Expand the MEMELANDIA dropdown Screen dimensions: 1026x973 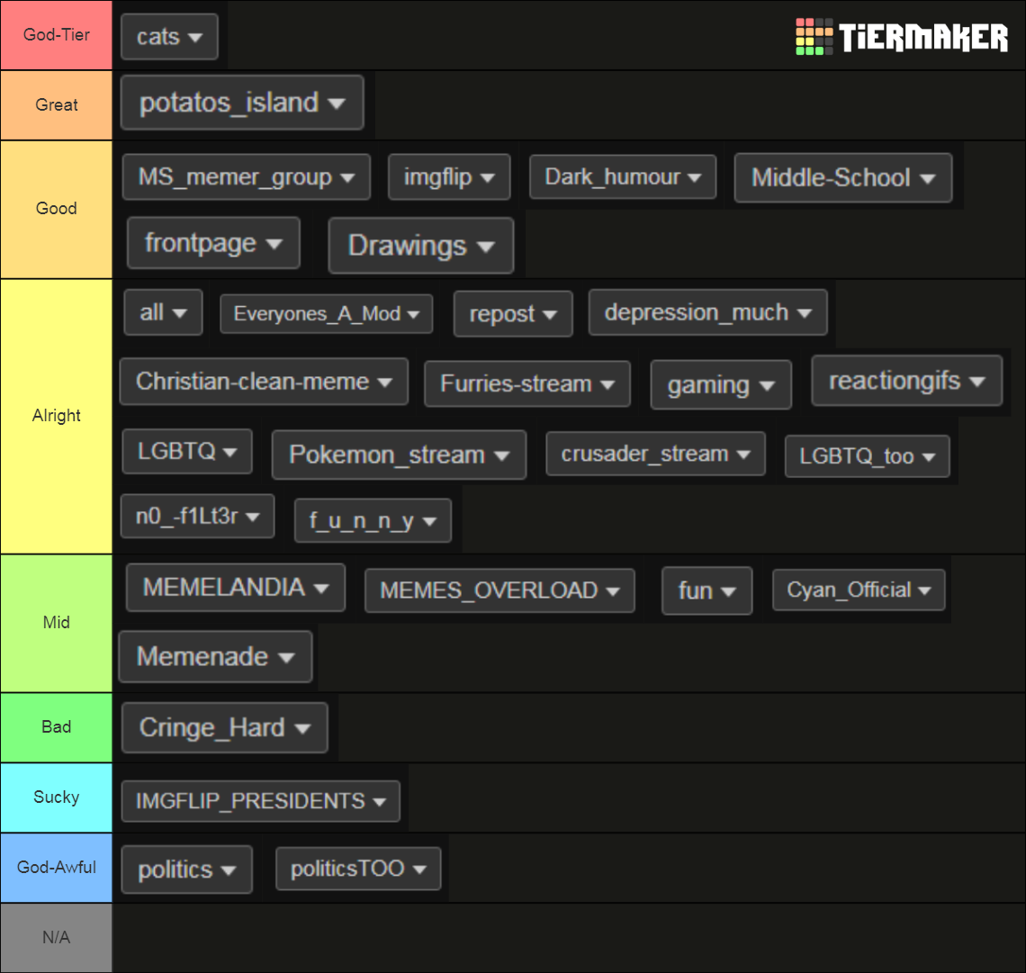(236, 588)
